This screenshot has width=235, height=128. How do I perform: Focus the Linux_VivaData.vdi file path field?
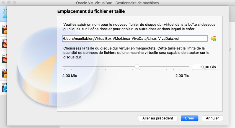[135, 39]
